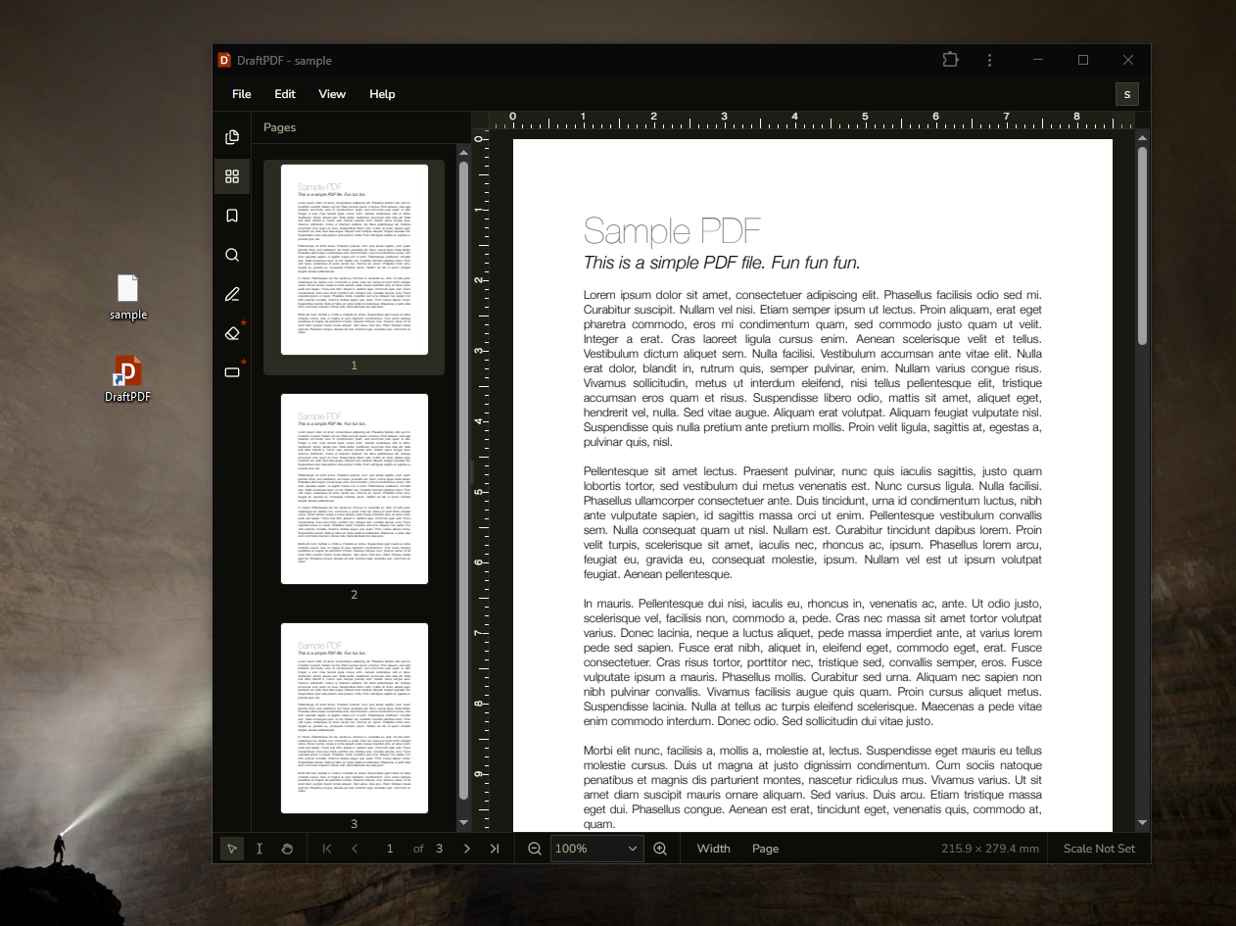The image size is (1236, 926).
Task: Select the copy pages icon at sidebar top
Action: click(x=232, y=137)
